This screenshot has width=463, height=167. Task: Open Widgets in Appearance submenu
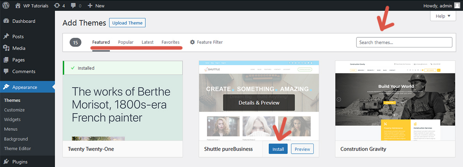(13, 120)
